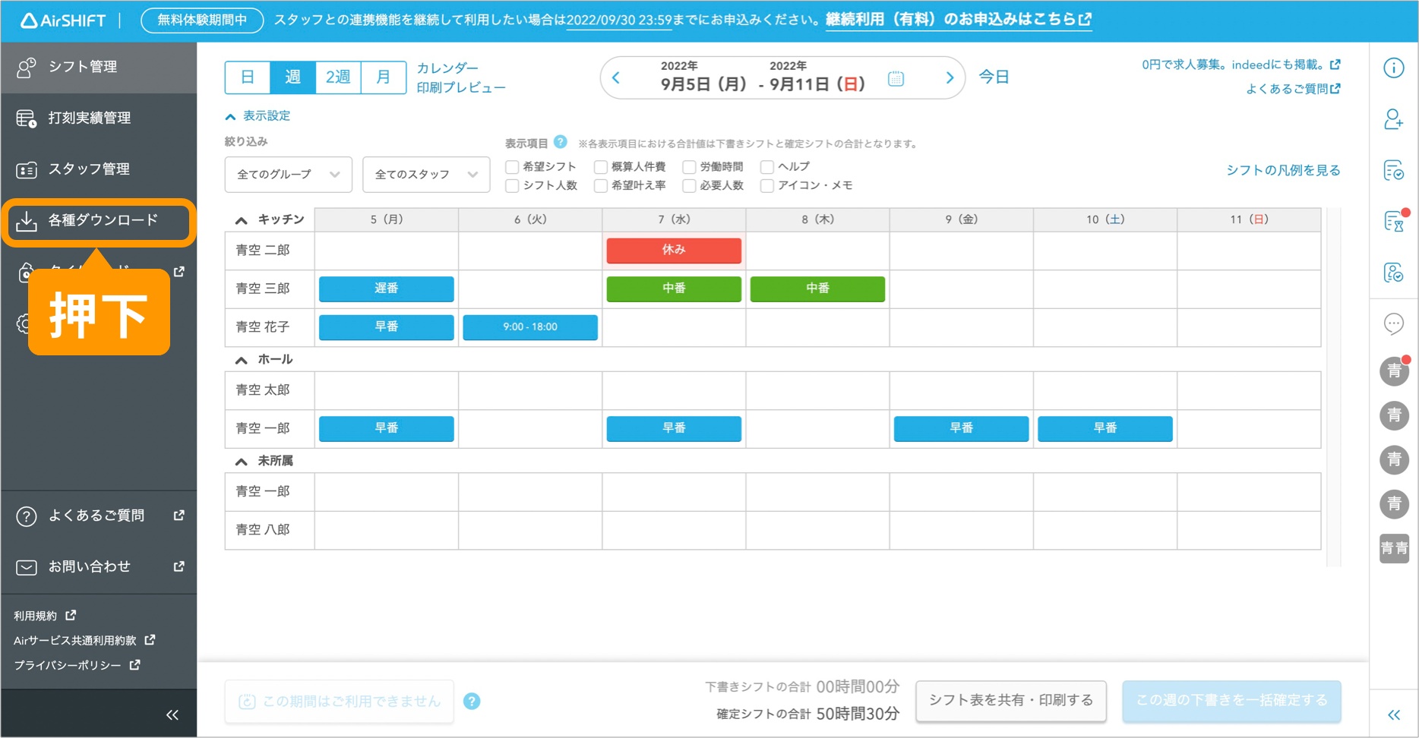Screen dimensions: 1419x738
Task: Check the 労働時間 display option
Action: point(690,167)
